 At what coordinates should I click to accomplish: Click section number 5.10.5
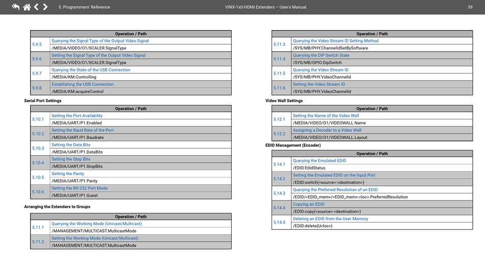(38, 178)
